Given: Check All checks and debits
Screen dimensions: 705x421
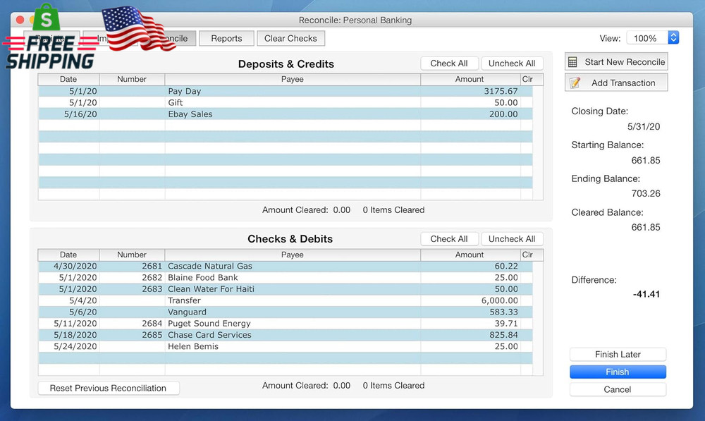Looking at the screenshot, I should [x=449, y=238].
